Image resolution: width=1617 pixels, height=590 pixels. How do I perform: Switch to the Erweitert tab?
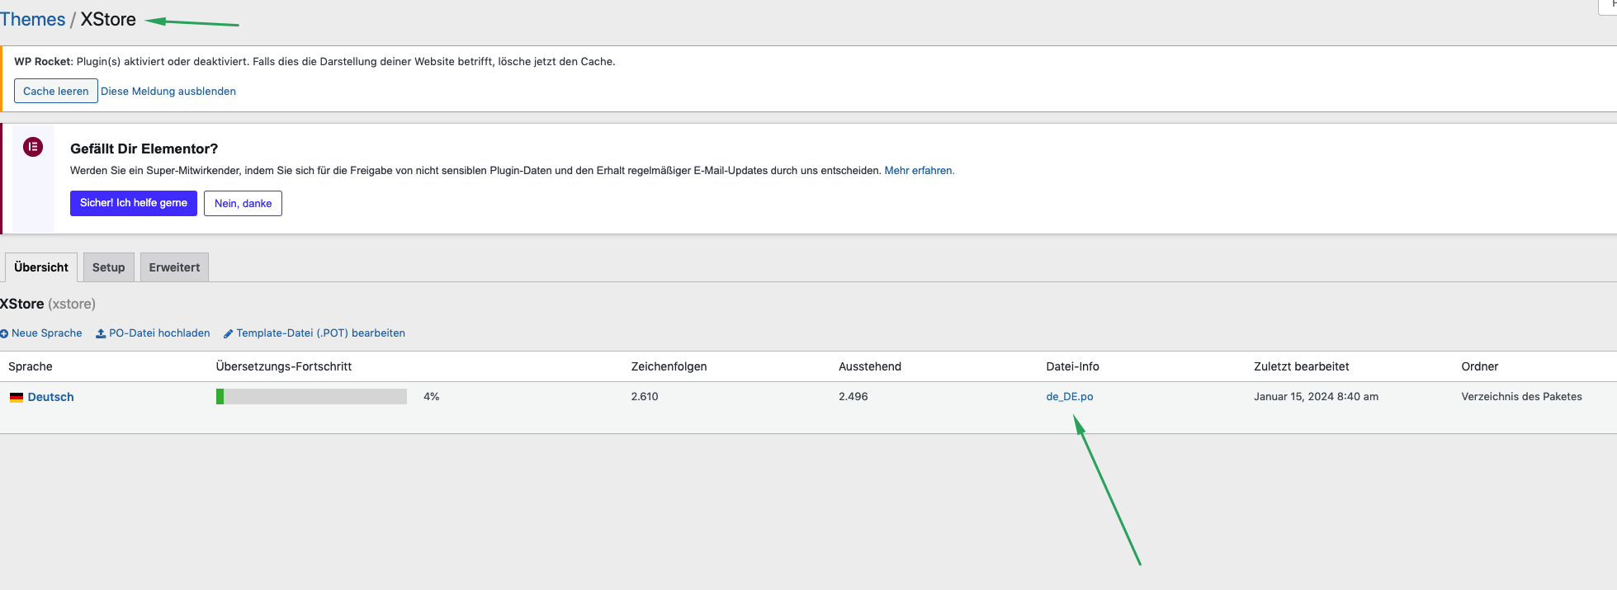pyautogui.click(x=174, y=267)
